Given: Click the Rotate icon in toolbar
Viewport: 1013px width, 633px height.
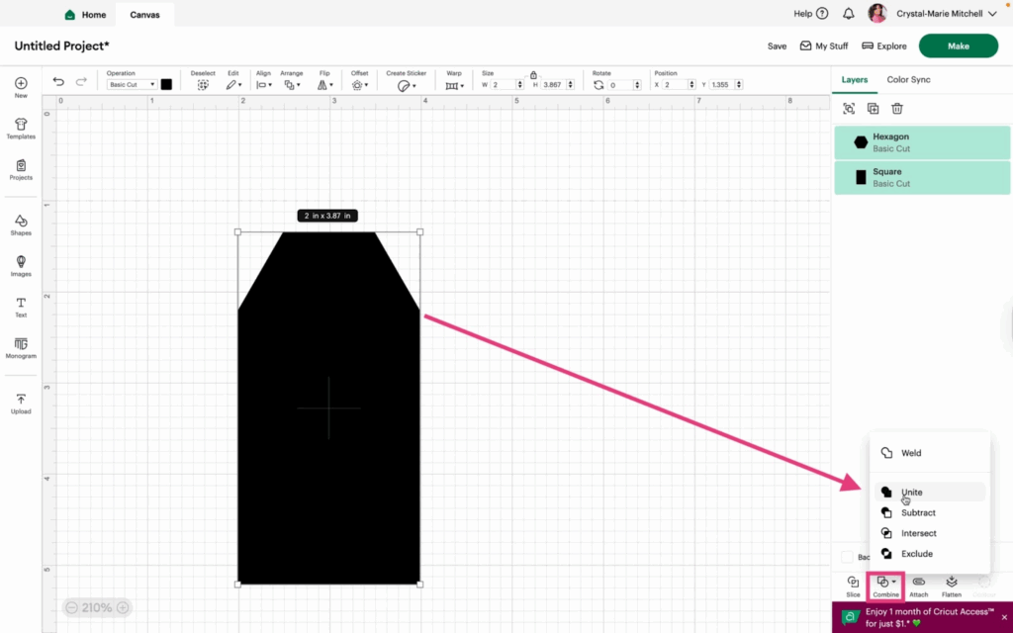Looking at the screenshot, I should click(599, 85).
